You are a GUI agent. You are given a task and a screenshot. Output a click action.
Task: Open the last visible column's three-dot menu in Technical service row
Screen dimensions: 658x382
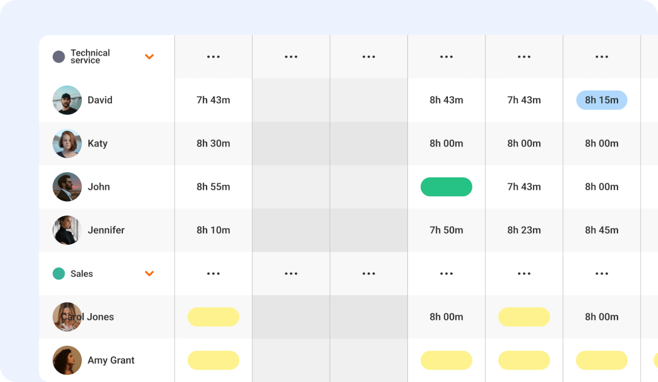pyautogui.click(x=602, y=57)
